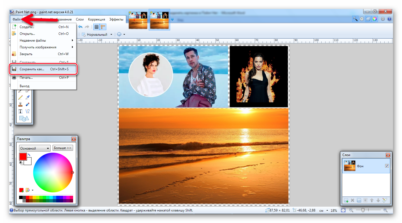
Task: Click the merge layer down icon
Action: tap(365, 200)
